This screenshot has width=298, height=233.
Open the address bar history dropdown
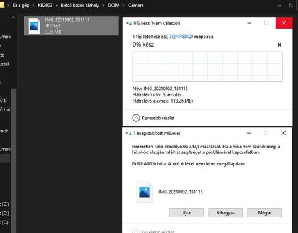pos(279,6)
